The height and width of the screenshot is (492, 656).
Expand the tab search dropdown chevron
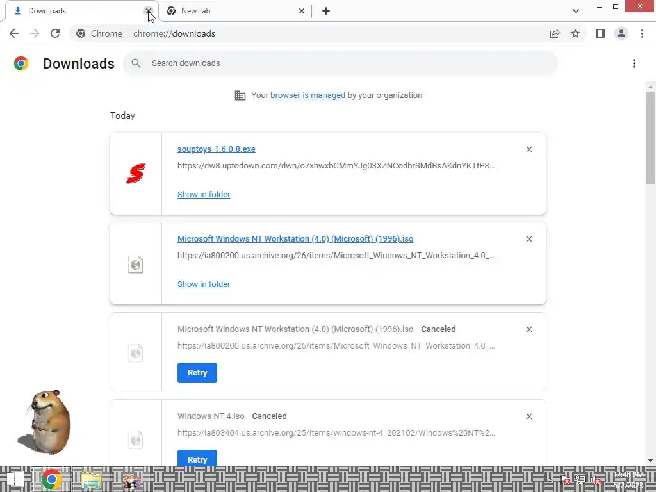click(576, 11)
